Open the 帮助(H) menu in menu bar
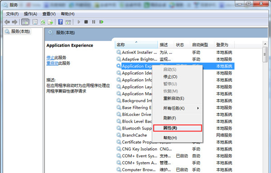 point(68,14)
